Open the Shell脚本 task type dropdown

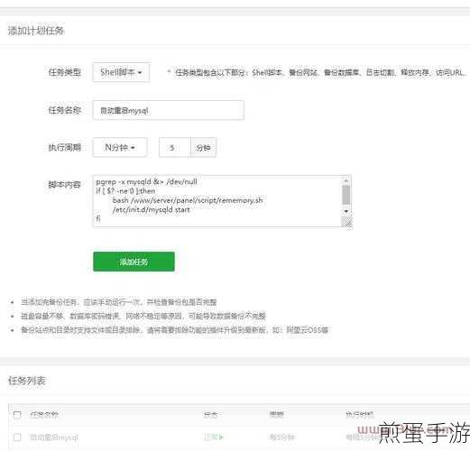point(121,72)
